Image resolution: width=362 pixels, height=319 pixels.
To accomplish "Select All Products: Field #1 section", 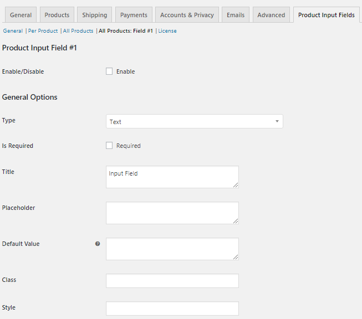I will pyautogui.click(x=126, y=31).
